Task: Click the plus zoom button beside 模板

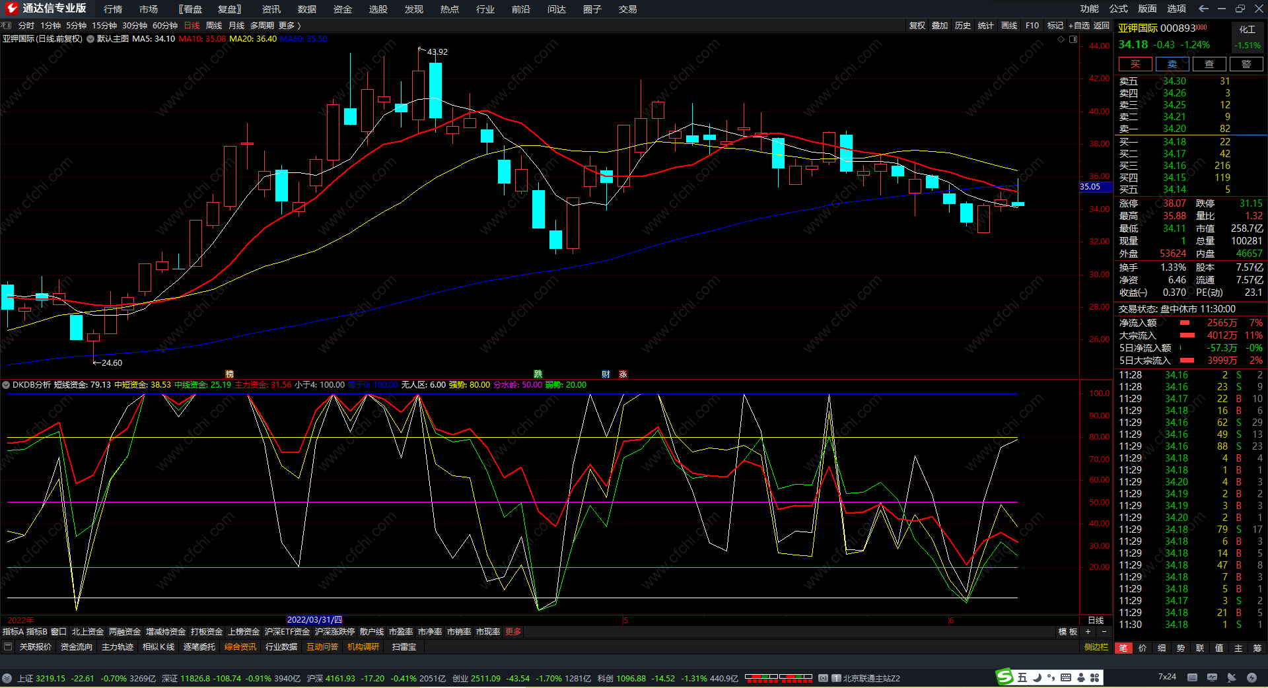Action: [x=1088, y=632]
